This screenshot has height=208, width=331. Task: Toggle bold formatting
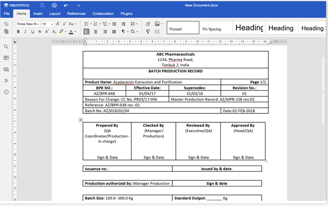pyautogui.click(x=18, y=32)
